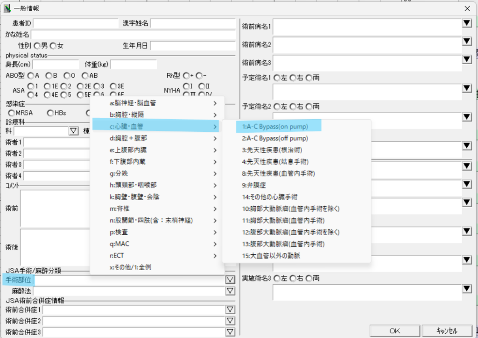Expand the 手術部位 dropdown
This screenshot has width=478, height=338.
[x=230, y=280]
